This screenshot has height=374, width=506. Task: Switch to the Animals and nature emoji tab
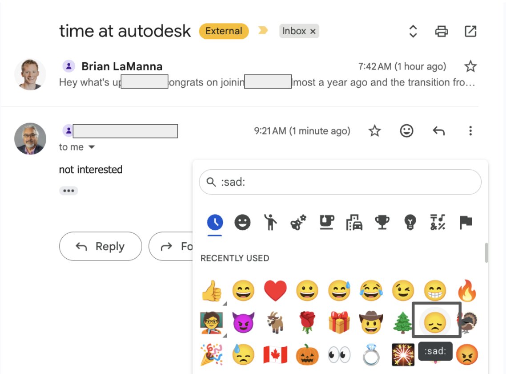(x=298, y=222)
